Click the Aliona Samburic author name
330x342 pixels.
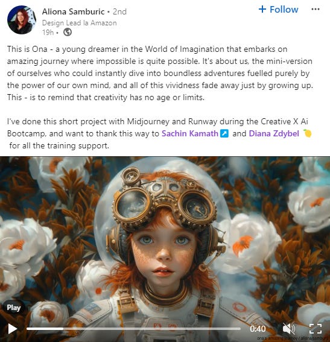(x=73, y=11)
